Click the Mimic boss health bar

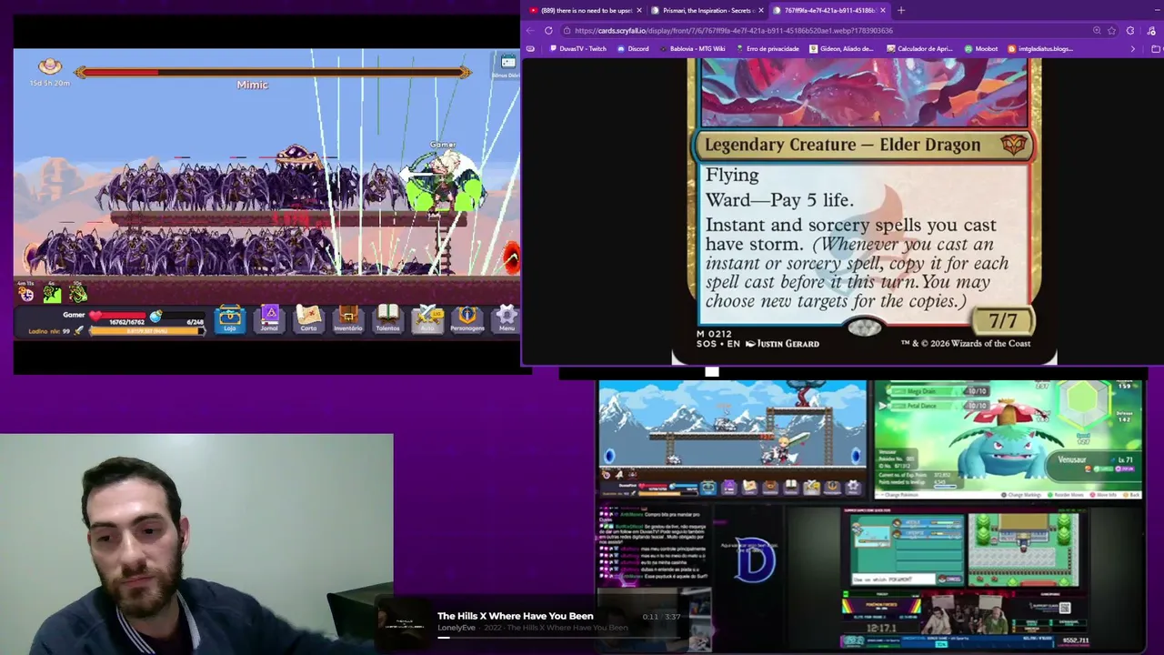tap(273, 72)
